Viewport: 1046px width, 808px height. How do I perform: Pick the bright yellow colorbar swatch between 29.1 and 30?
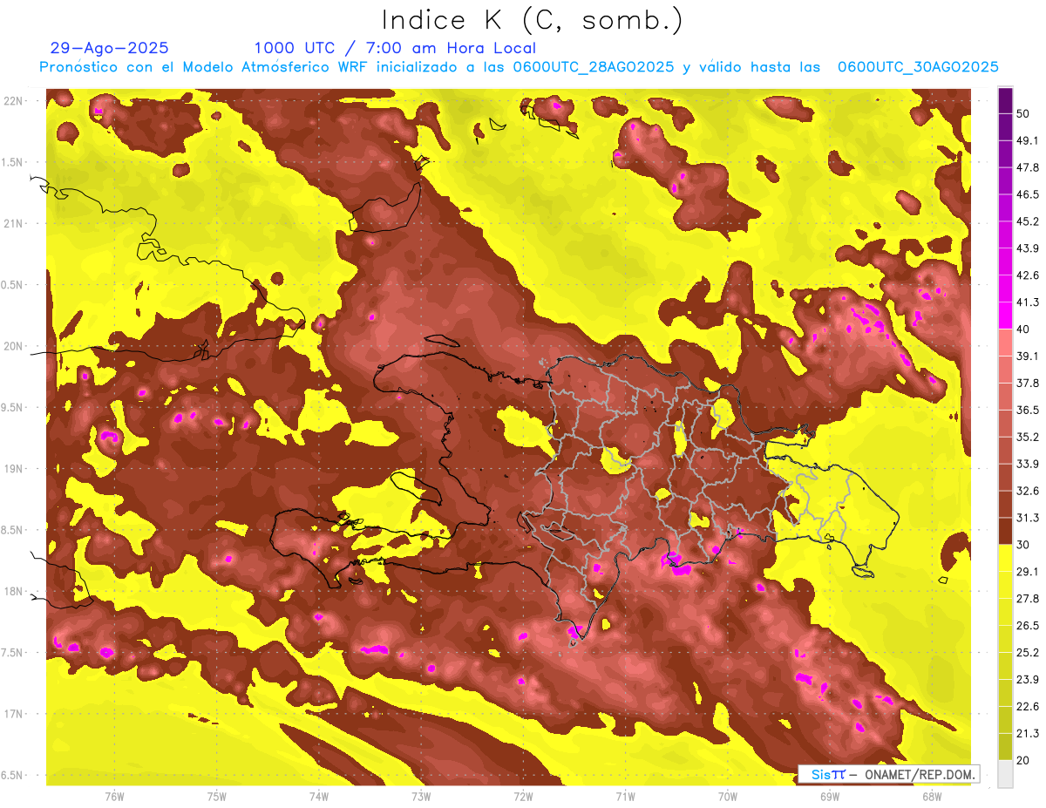(x=1005, y=558)
